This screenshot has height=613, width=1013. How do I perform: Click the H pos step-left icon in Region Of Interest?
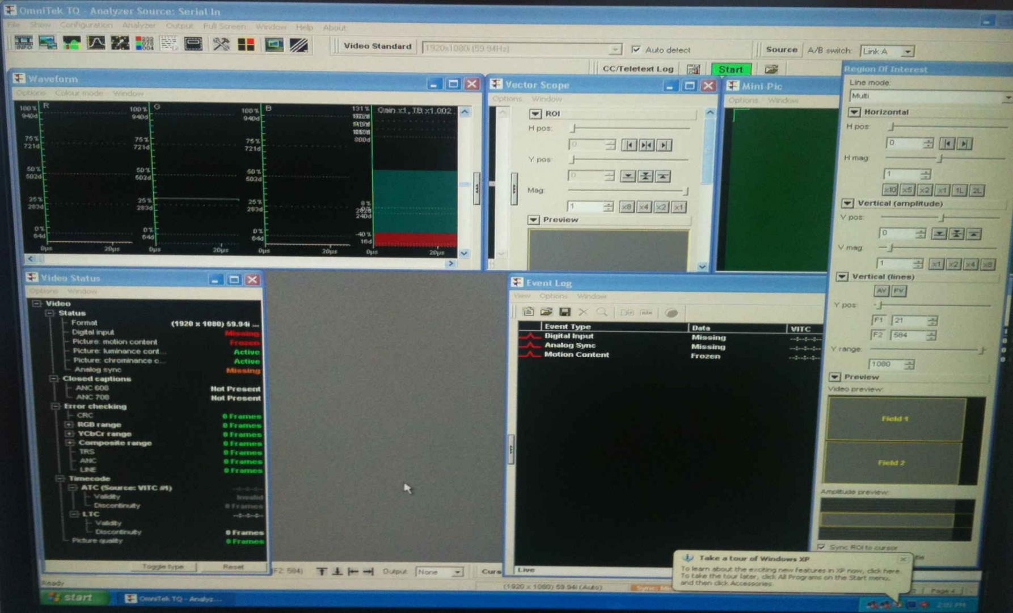pyautogui.click(x=947, y=144)
